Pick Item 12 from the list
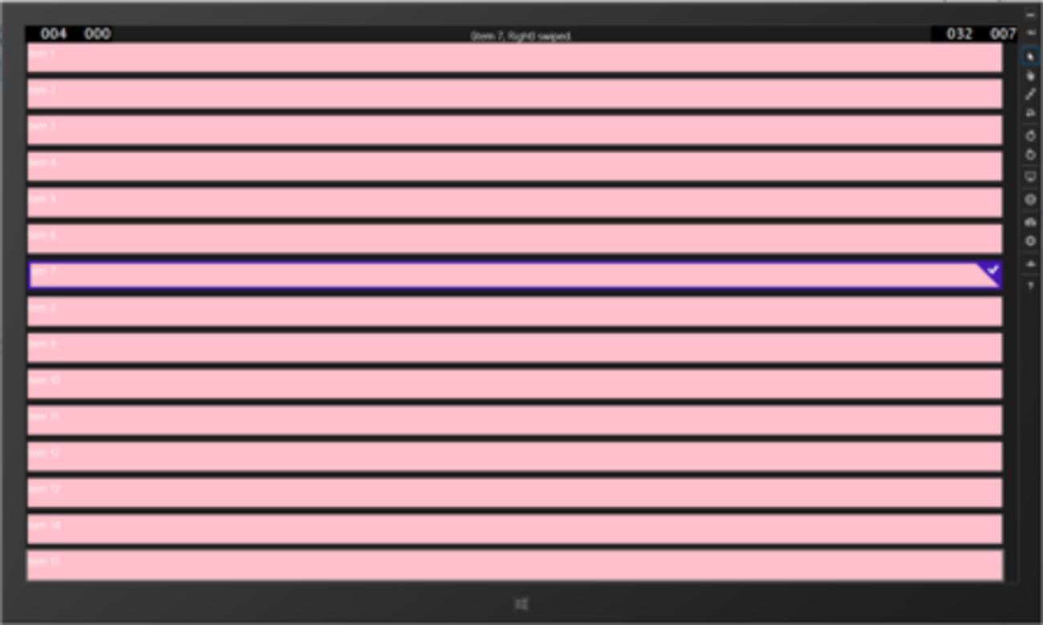 [x=514, y=457]
